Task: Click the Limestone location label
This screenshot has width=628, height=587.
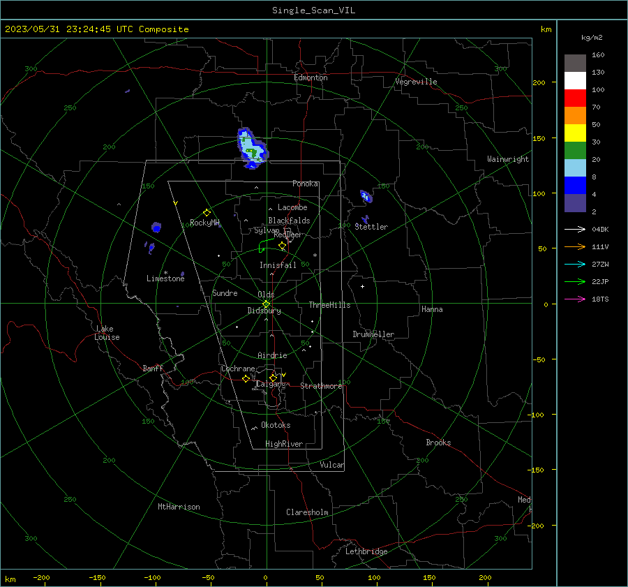Action: click(165, 278)
